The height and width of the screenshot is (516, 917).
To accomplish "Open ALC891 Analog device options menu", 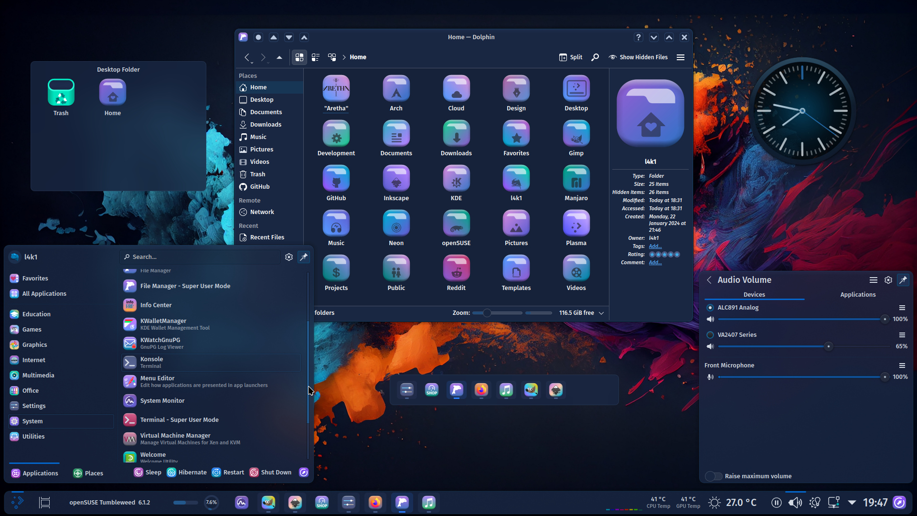I will coord(902,308).
